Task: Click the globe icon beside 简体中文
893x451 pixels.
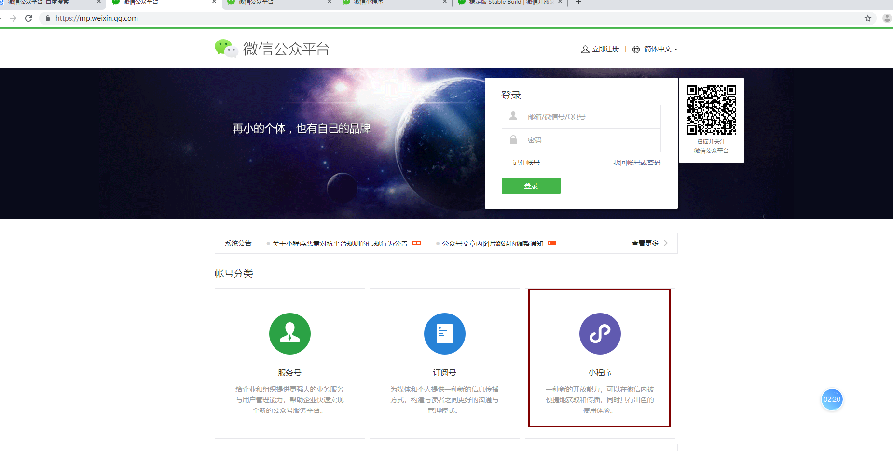Action: [636, 49]
